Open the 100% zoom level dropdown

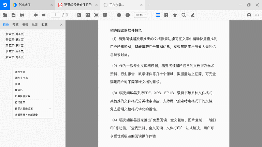[x=141, y=15]
